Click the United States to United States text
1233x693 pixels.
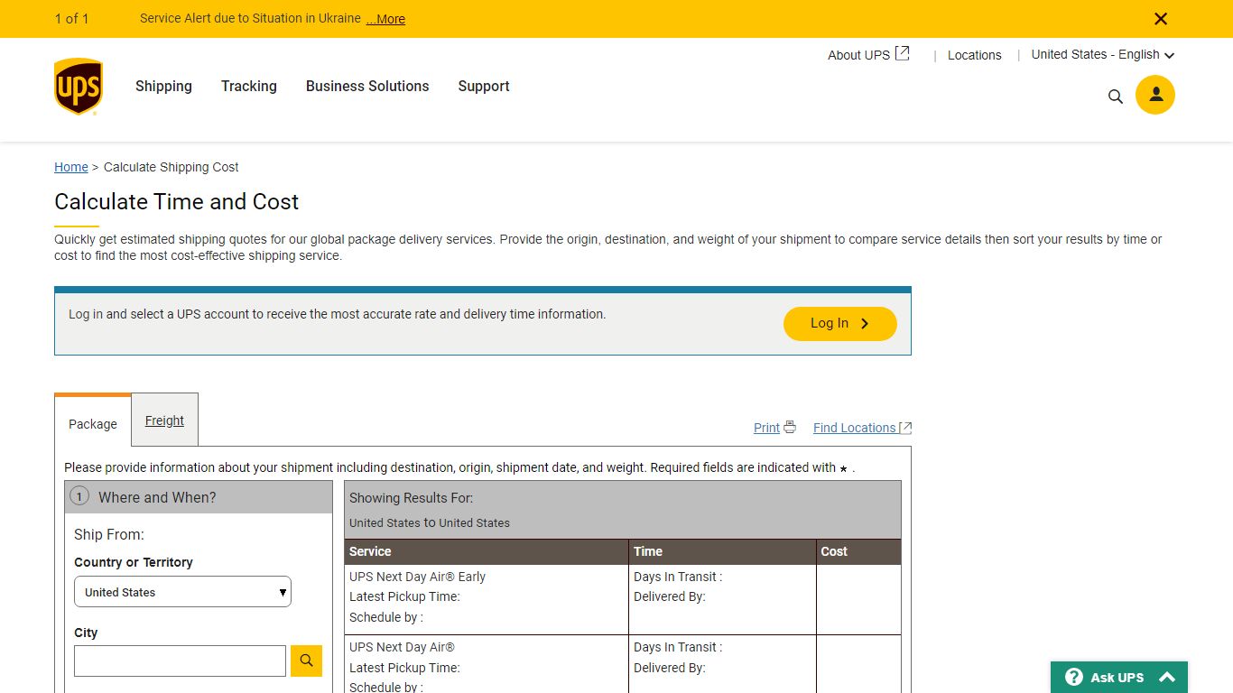[x=430, y=522]
